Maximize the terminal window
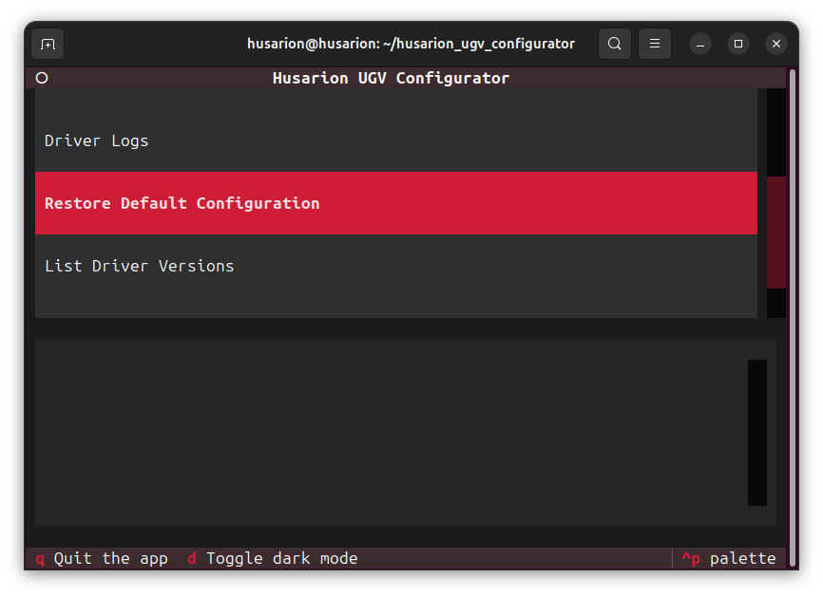This screenshot has height=597, width=823. click(x=738, y=44)
